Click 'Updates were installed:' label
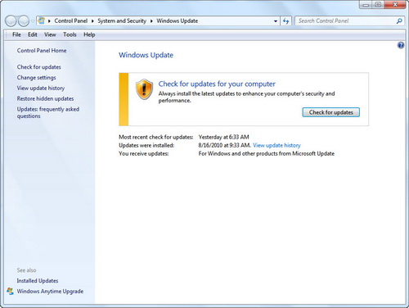 (146, 145)
